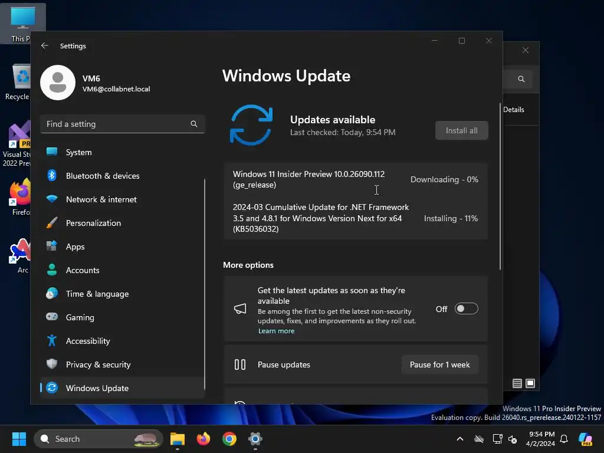Open the notification bell in the taskbar
The image size is (604, 453).
[x=564, y=439]
